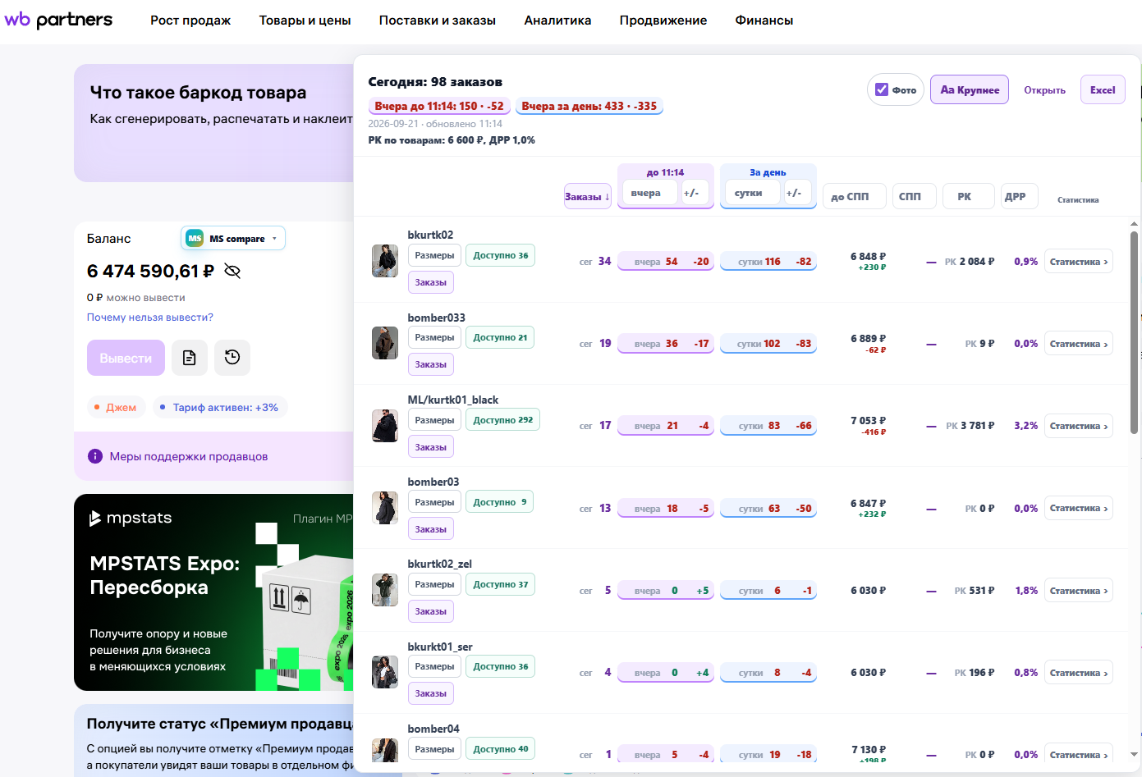
Task: Click the Размеры button for bomber03
Action: click(434, 502)
